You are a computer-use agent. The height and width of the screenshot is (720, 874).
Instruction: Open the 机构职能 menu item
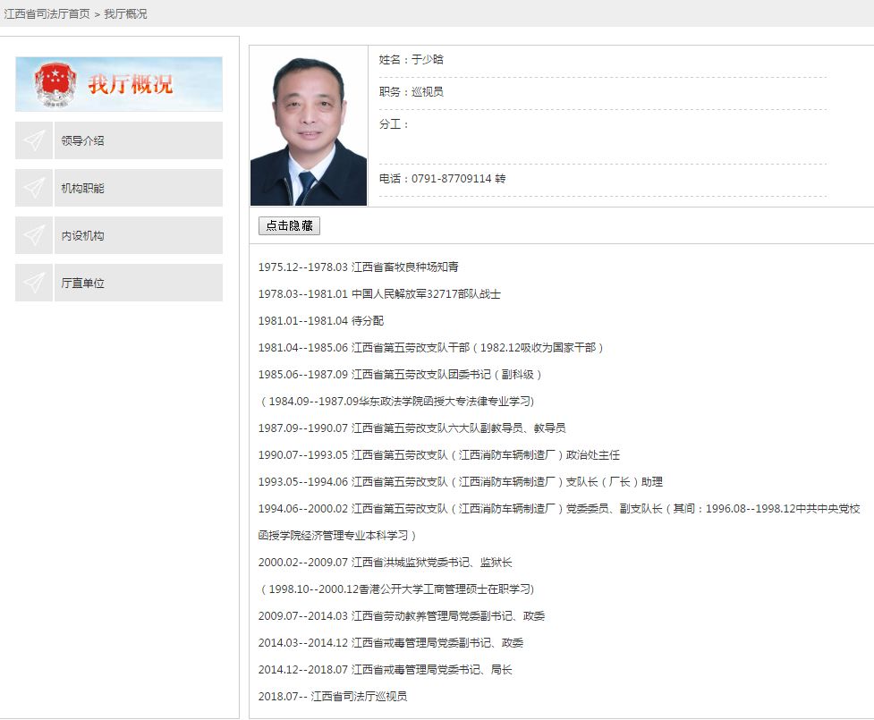139,188
